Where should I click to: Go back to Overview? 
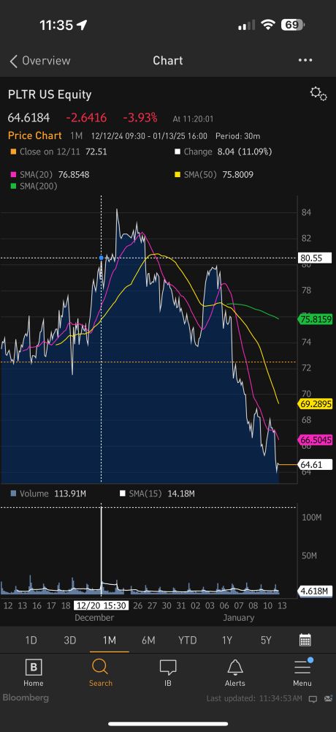40,61
